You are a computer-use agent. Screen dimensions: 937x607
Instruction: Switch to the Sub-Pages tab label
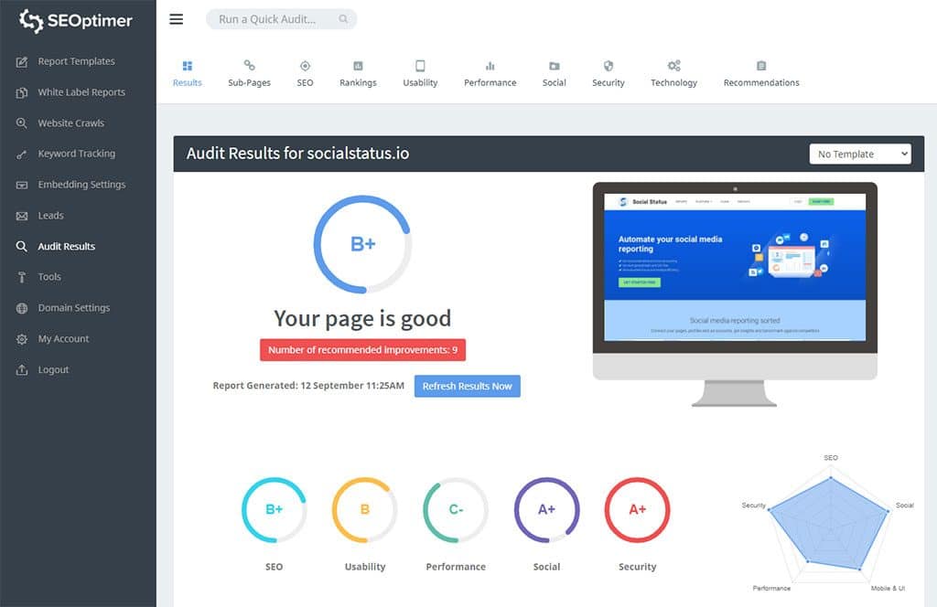[x=249, y=83]
